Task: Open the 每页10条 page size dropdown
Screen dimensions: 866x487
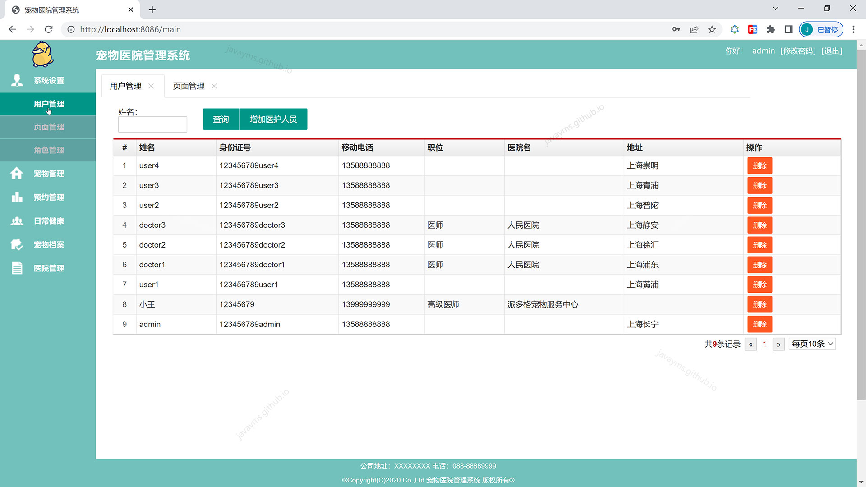Action: click(812, 344)
